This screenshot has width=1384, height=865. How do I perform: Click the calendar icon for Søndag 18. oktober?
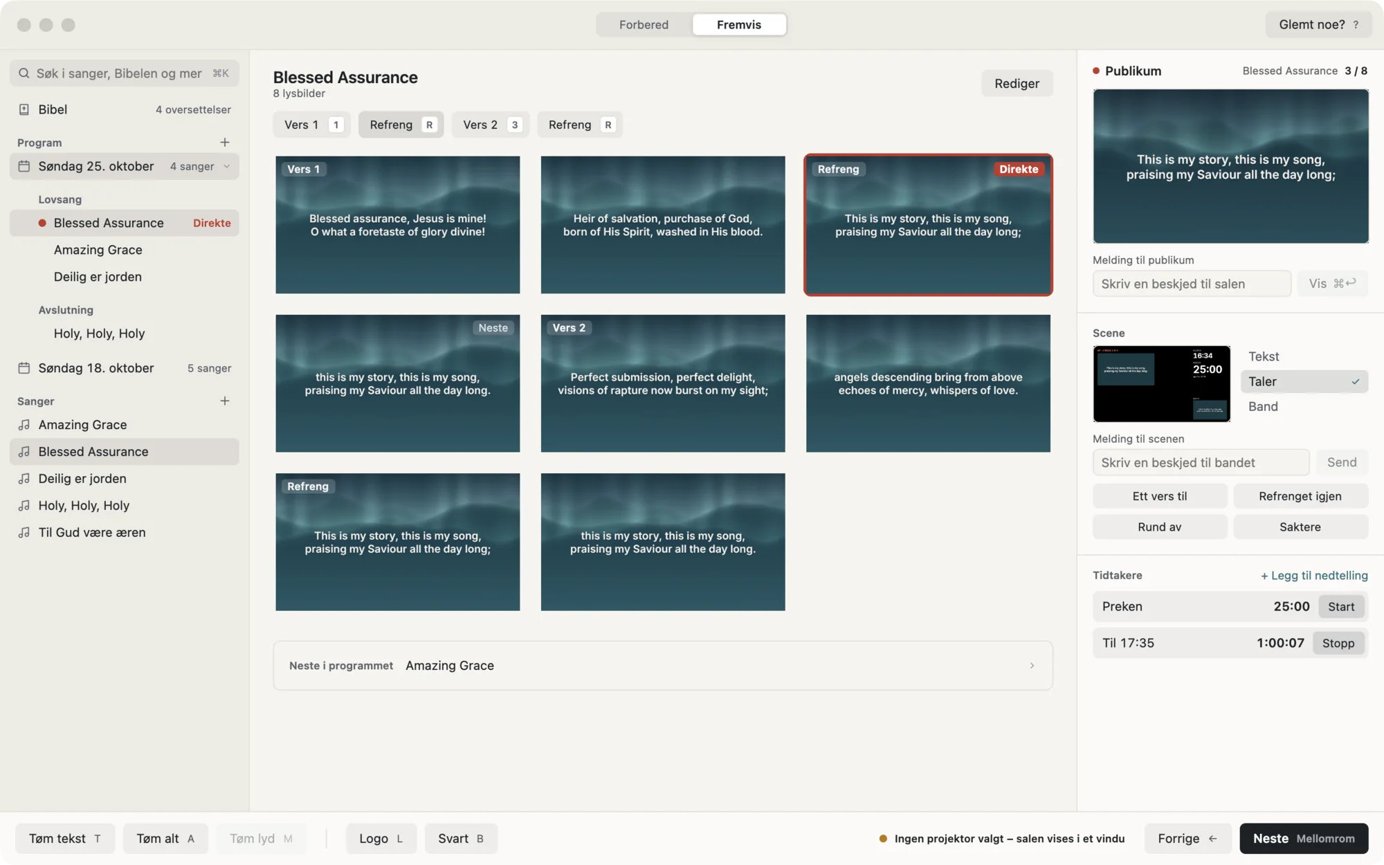[x=24, y=368]
